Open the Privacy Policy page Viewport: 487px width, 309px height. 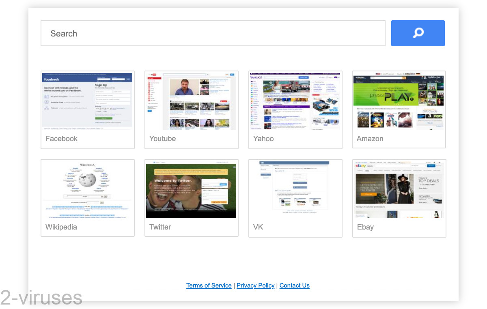coord(255,285)
